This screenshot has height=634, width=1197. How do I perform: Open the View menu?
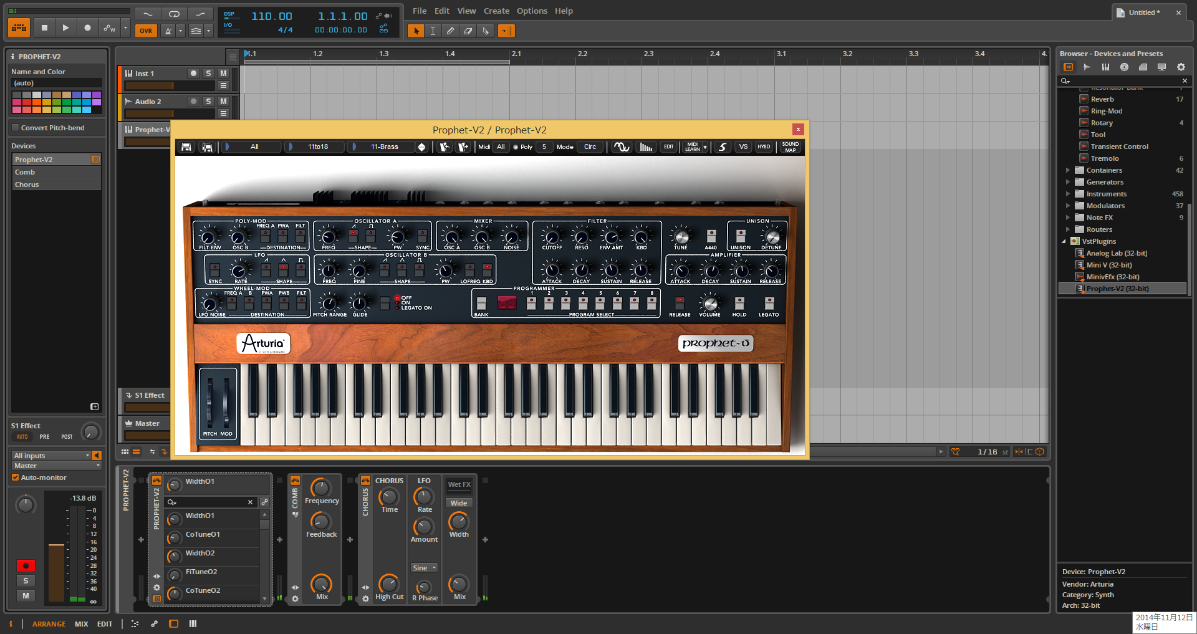tap(466, 11)
